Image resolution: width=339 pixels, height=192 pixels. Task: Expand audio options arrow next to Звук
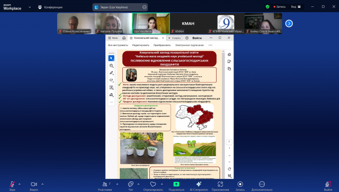[x=20, y=184]
